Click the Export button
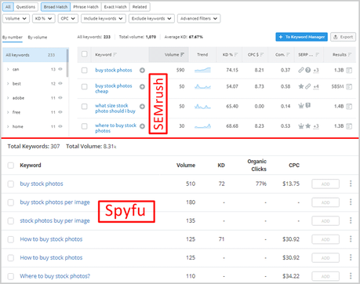The height and width of the screenshot is (284, 360). point(343,37)
